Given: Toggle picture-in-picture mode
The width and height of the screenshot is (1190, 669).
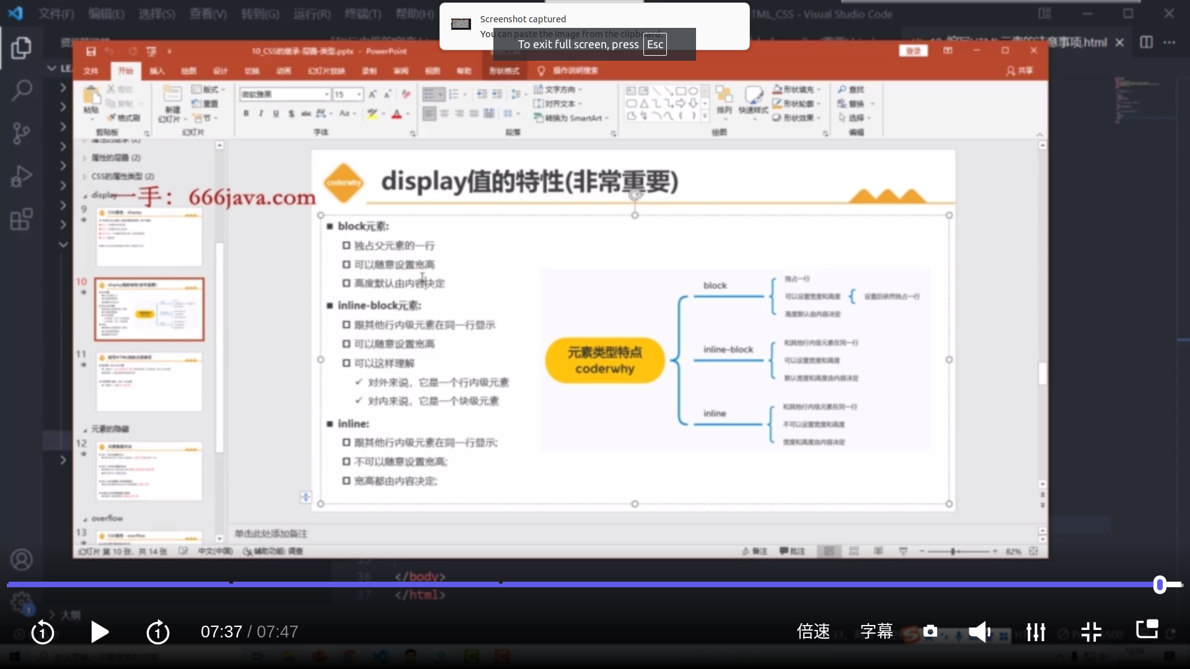Looking at the screenshot, I should pyautogui.click(x=1147, y=629).
